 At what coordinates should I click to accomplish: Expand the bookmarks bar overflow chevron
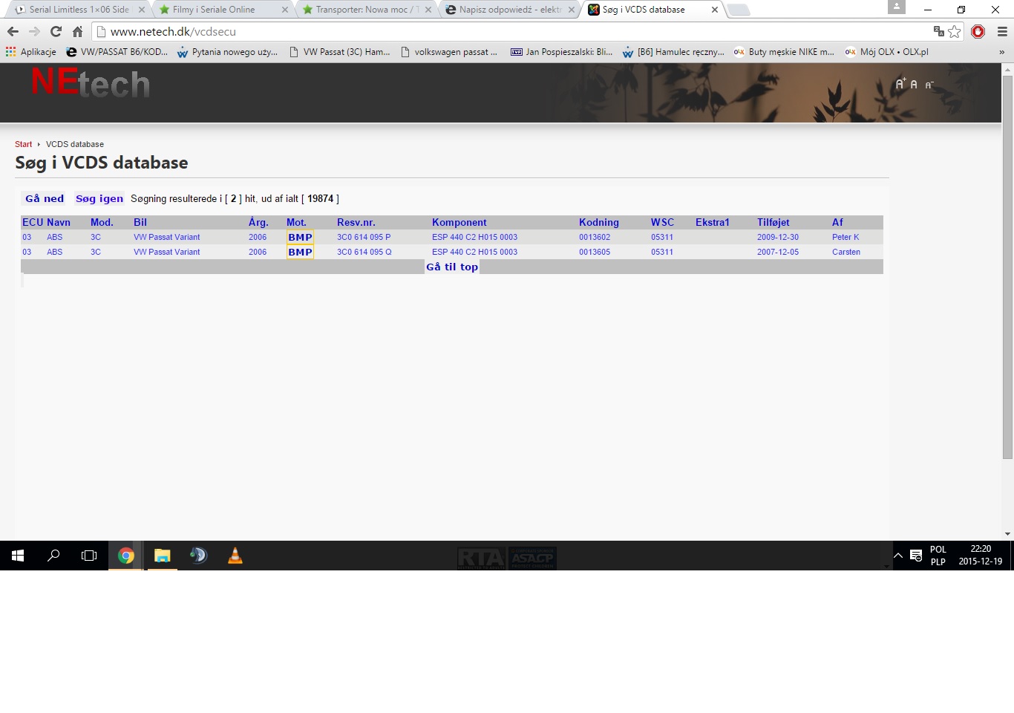point(1001,52)
